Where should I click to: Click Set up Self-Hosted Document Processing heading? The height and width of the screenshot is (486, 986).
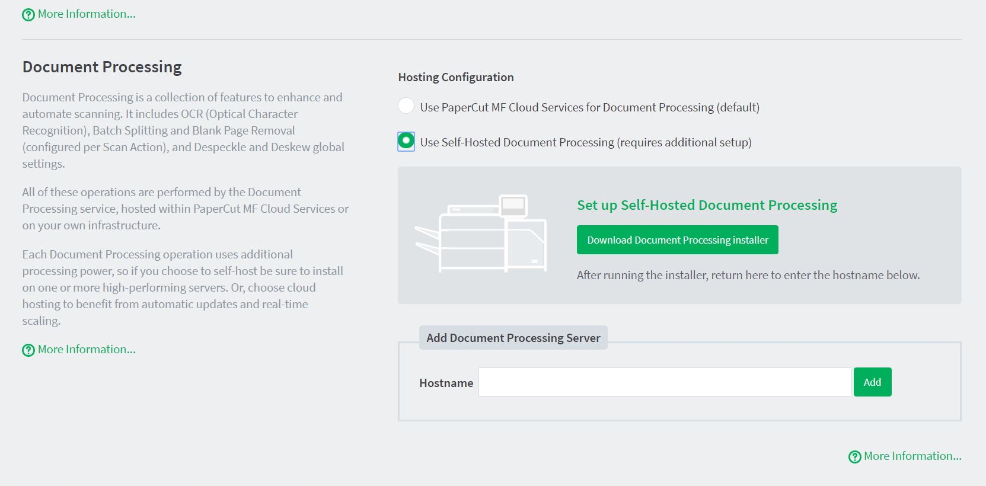707,205
